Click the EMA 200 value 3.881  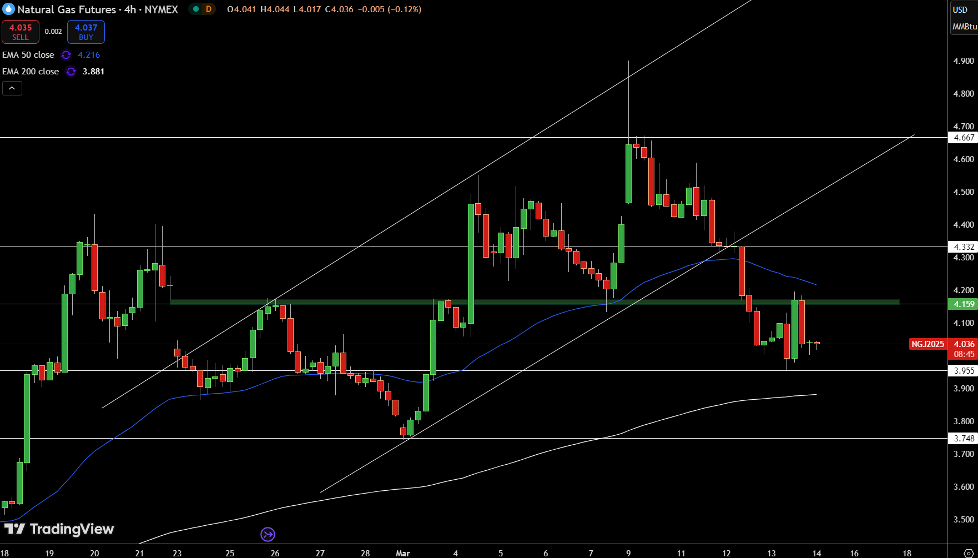[93, 72]
